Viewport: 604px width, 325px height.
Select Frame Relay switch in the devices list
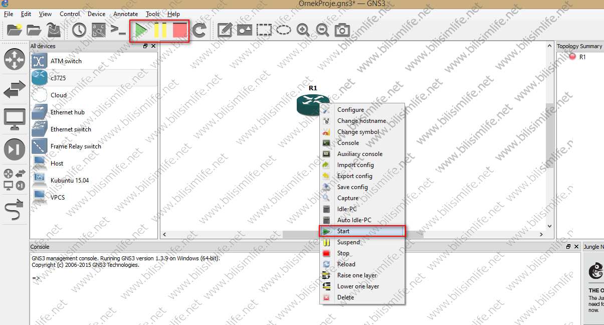[x=94, y=146]
